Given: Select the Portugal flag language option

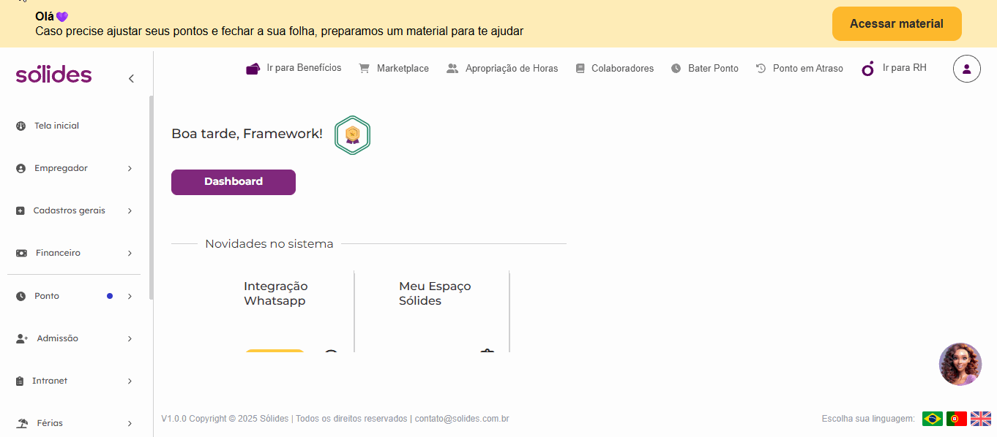Looking at the screenshot, I should tap(957, 419).
